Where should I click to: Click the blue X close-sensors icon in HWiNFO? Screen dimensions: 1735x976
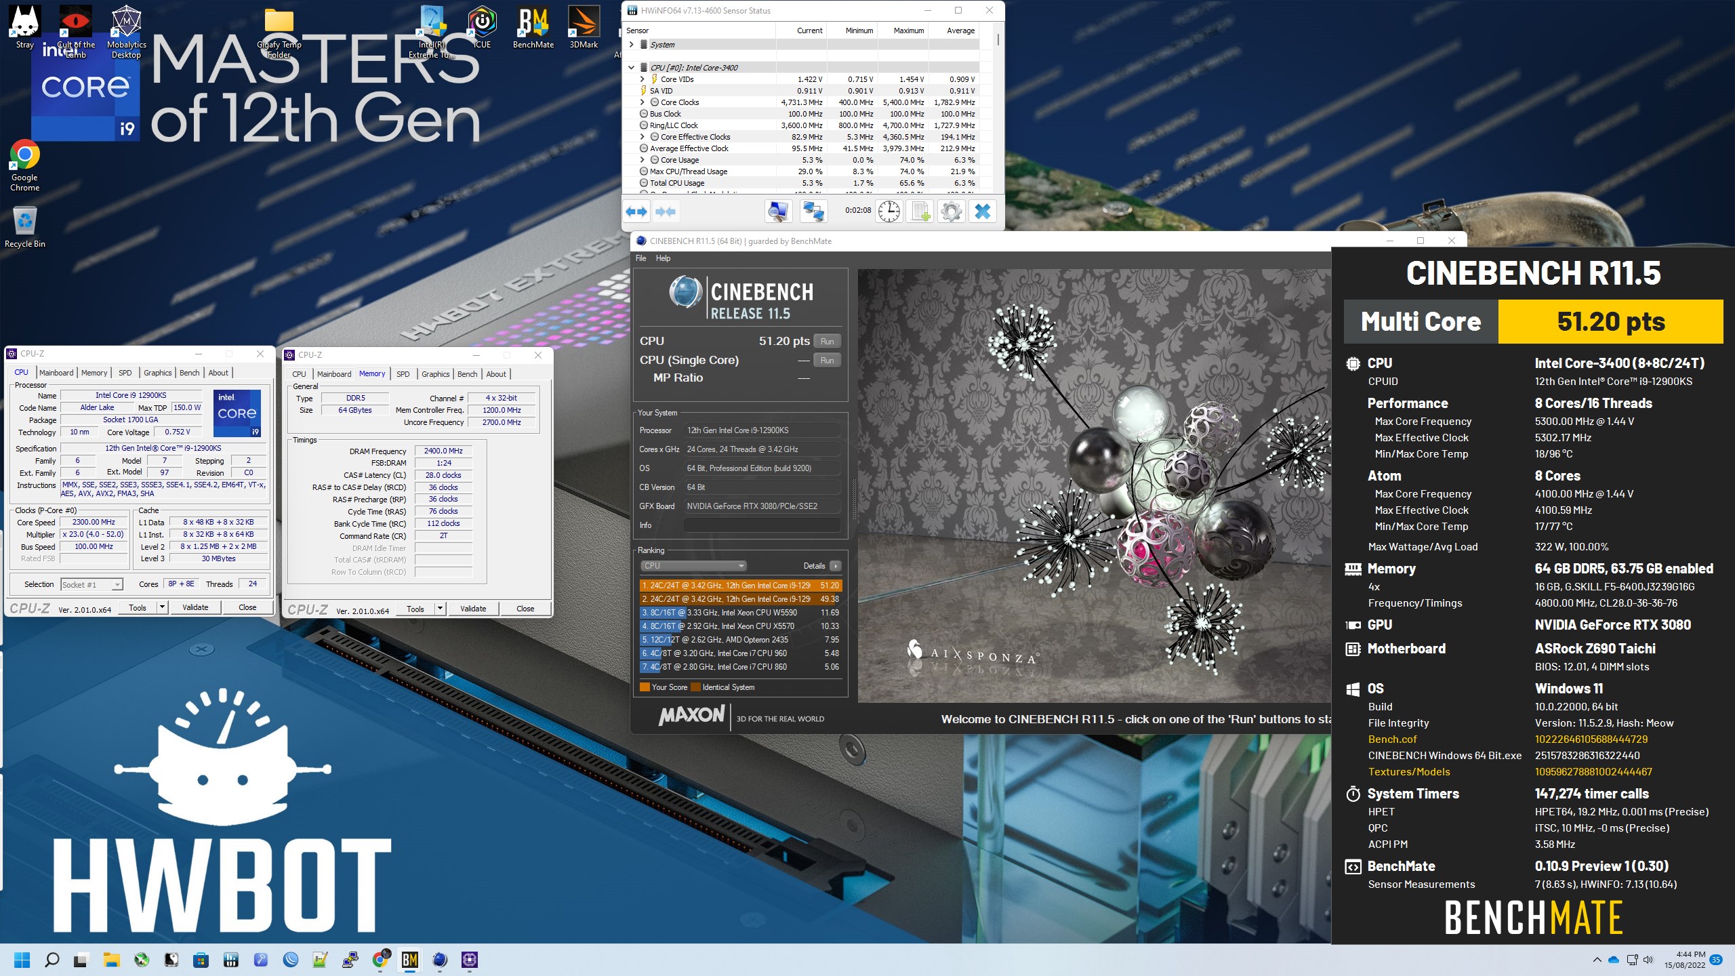(982, 211)
